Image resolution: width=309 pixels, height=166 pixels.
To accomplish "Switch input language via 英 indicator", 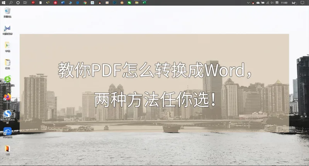I will point(277,3).
